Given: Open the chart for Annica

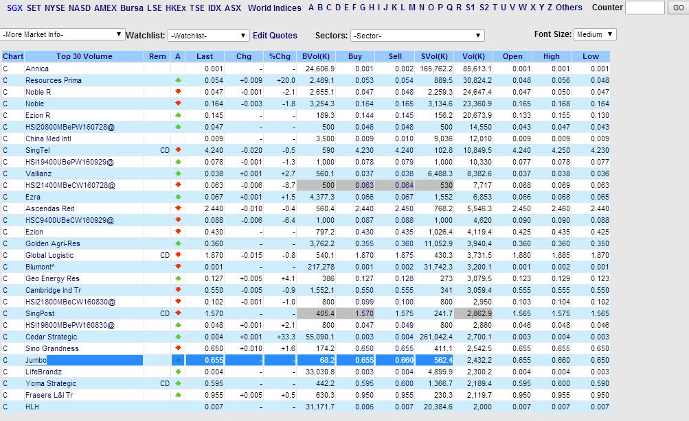Looking at the screenshot, I should click(x=7, y=69).
